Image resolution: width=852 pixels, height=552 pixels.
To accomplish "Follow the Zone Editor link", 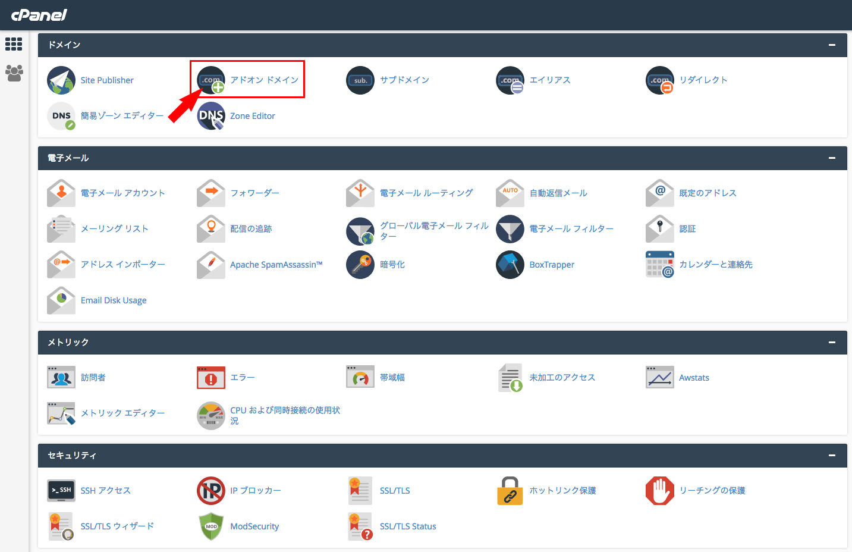I will point(253,116).
